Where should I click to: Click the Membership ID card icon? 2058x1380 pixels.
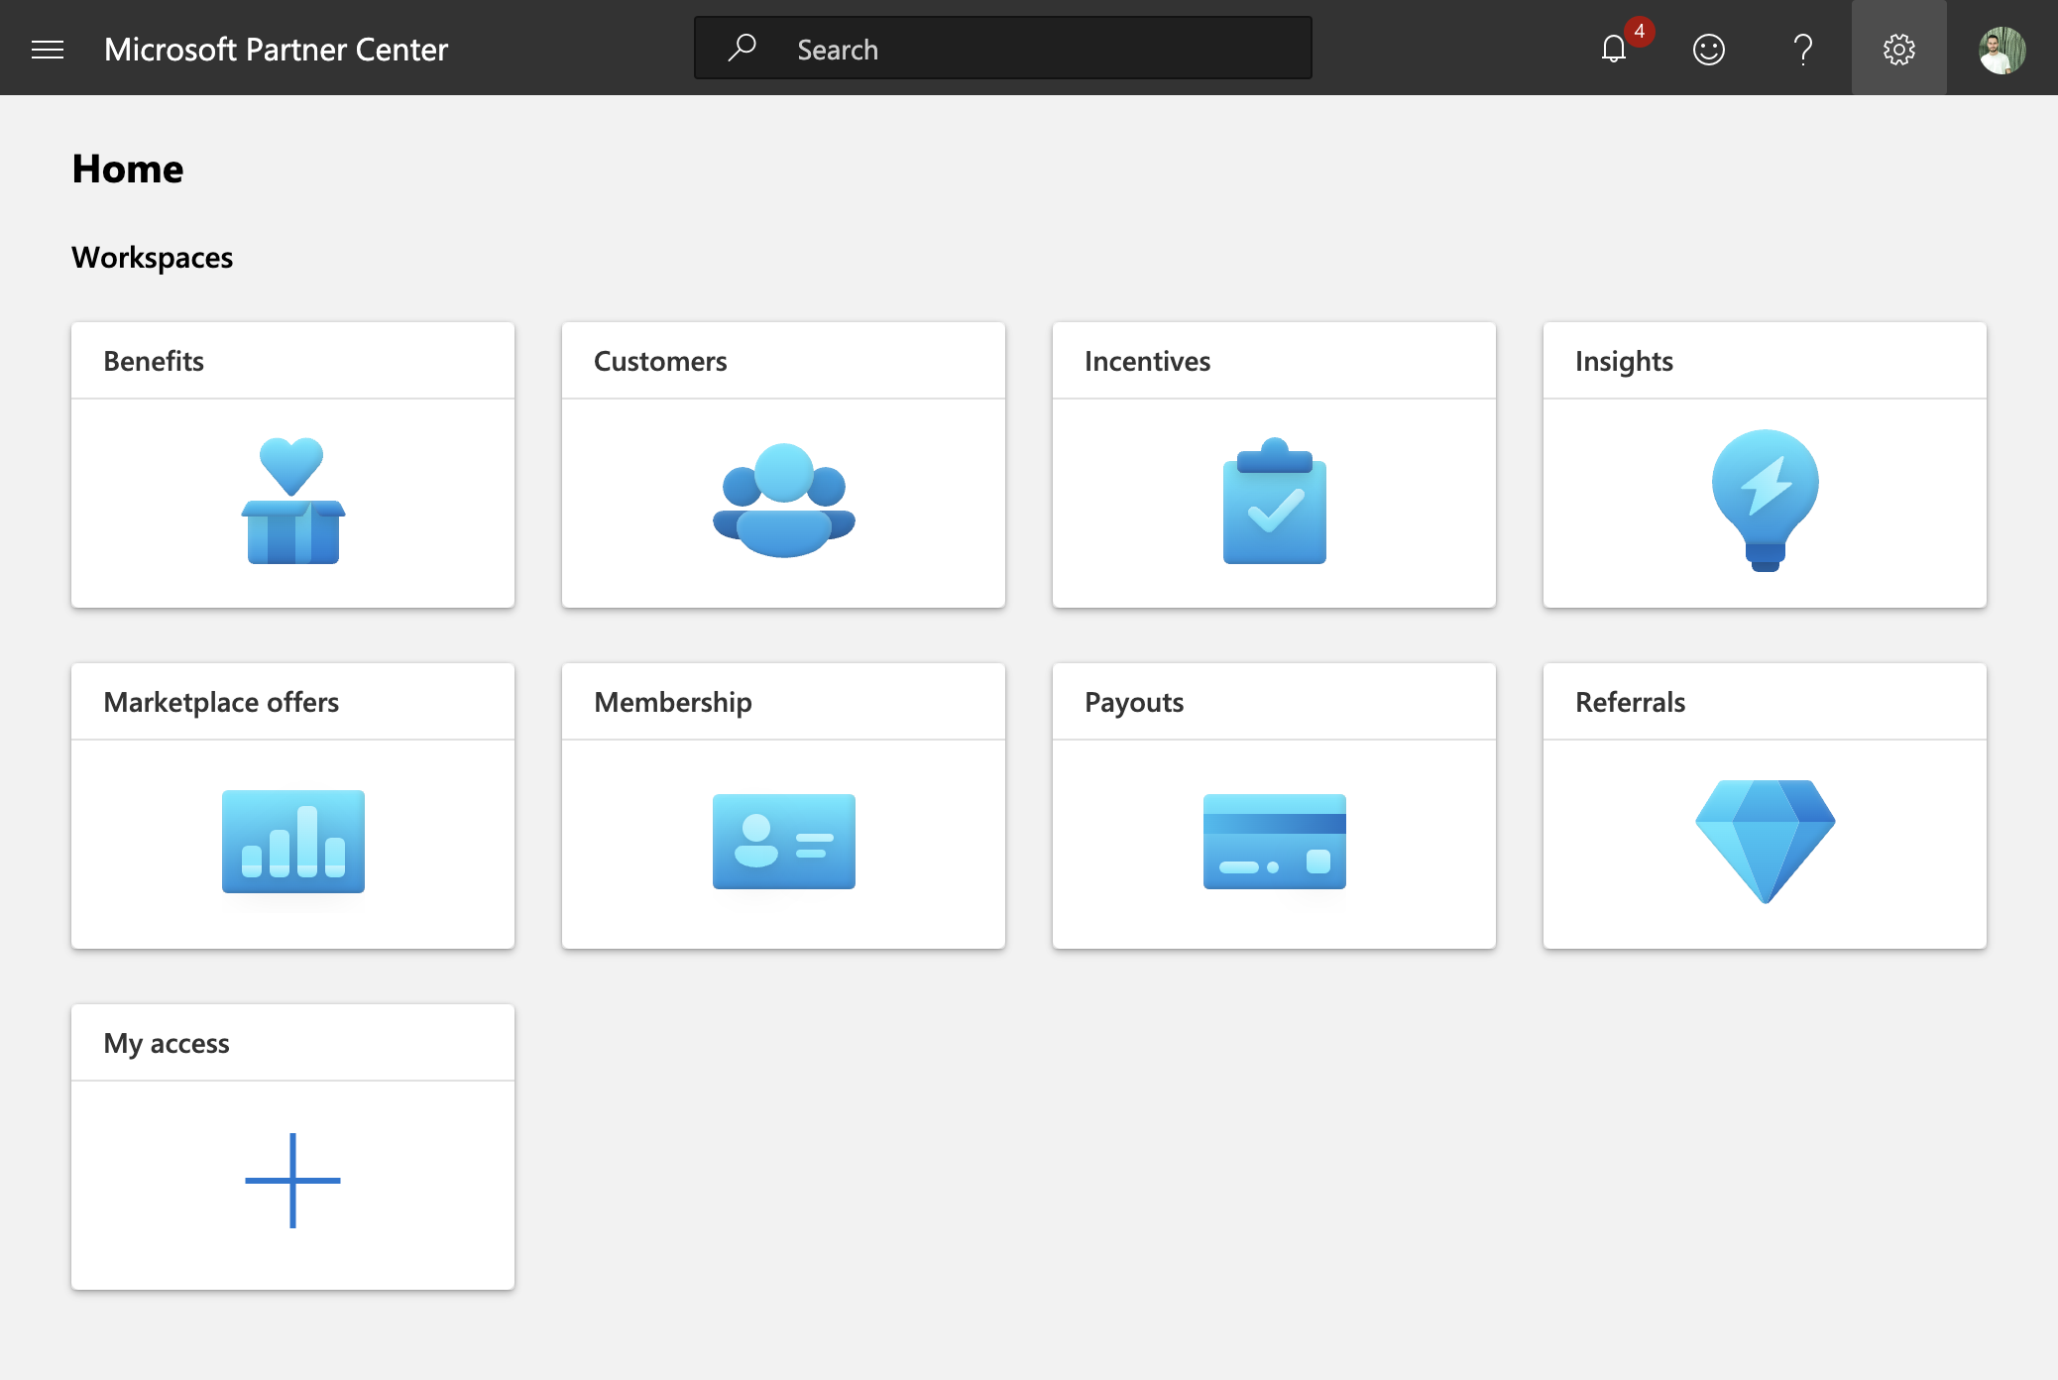pos(784,842)
